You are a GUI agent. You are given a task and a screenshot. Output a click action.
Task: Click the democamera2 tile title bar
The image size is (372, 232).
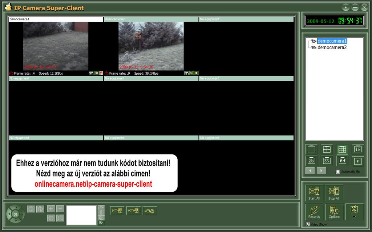tap(151, 19)
